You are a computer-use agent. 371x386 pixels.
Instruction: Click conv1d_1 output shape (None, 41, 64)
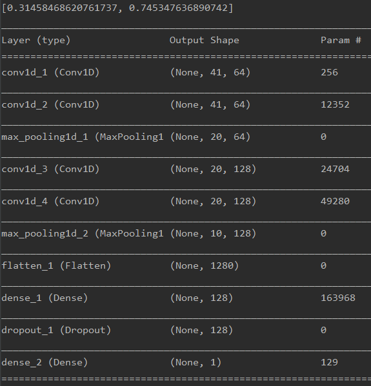click(210, 72)
